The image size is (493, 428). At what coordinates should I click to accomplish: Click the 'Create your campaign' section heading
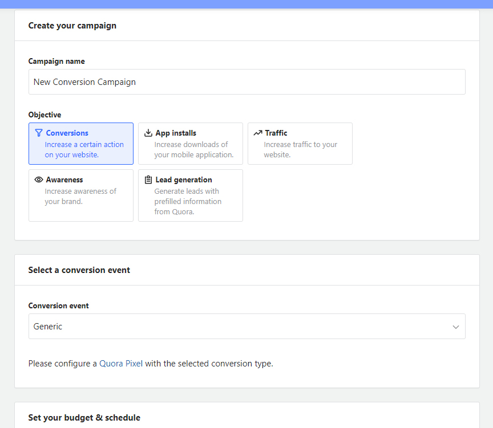(72, 26)
